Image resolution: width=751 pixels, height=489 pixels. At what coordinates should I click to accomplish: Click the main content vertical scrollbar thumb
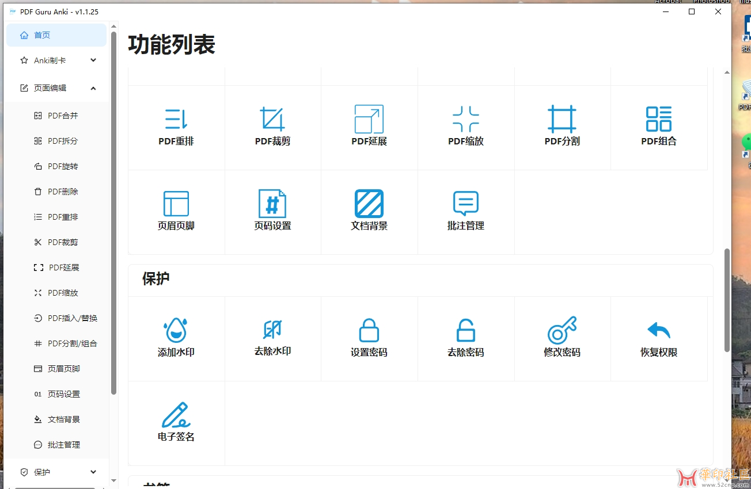coord(727,299)
